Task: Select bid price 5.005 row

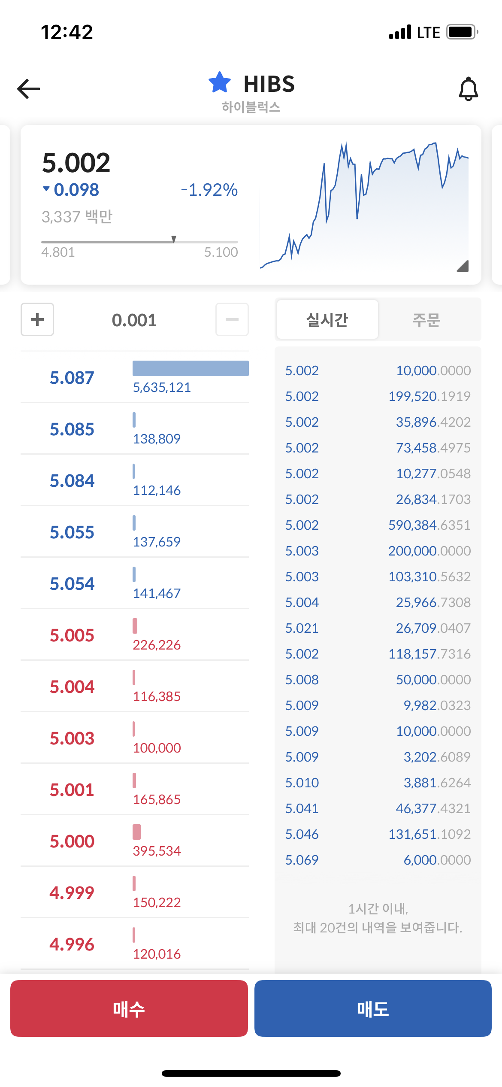Action: point(135,635)
